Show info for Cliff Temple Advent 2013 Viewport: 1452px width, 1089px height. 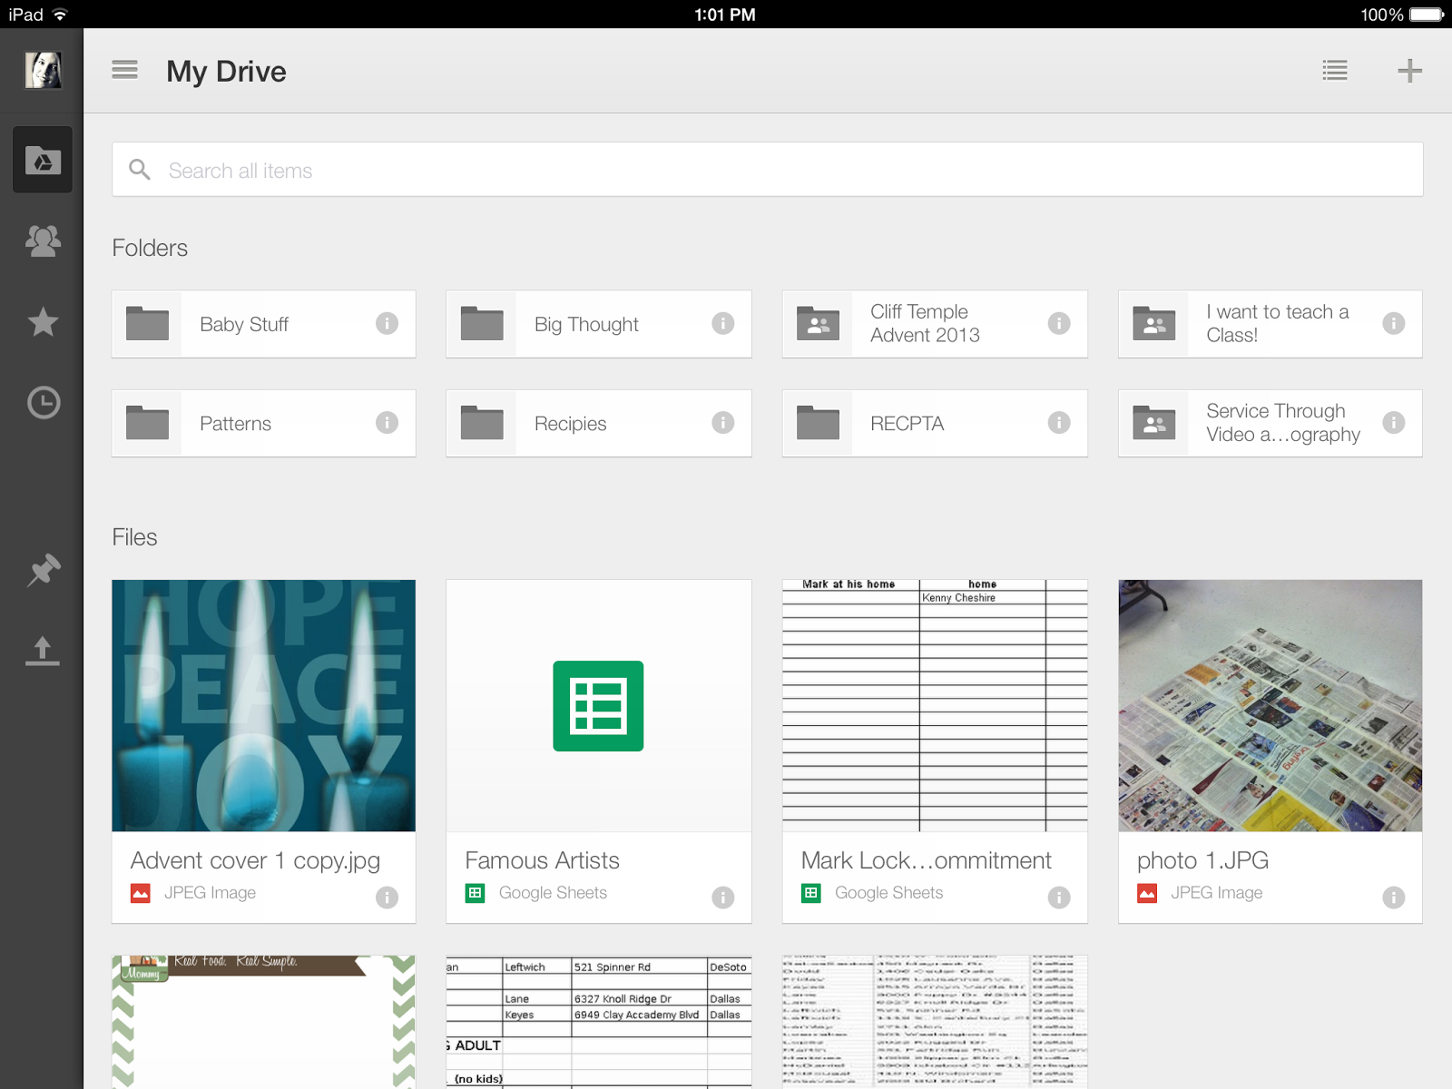[1058, 323]
